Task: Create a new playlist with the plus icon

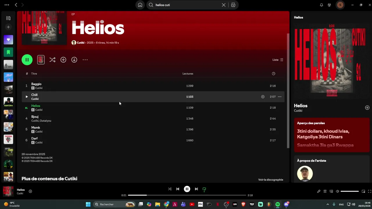Action: (8, 27)
